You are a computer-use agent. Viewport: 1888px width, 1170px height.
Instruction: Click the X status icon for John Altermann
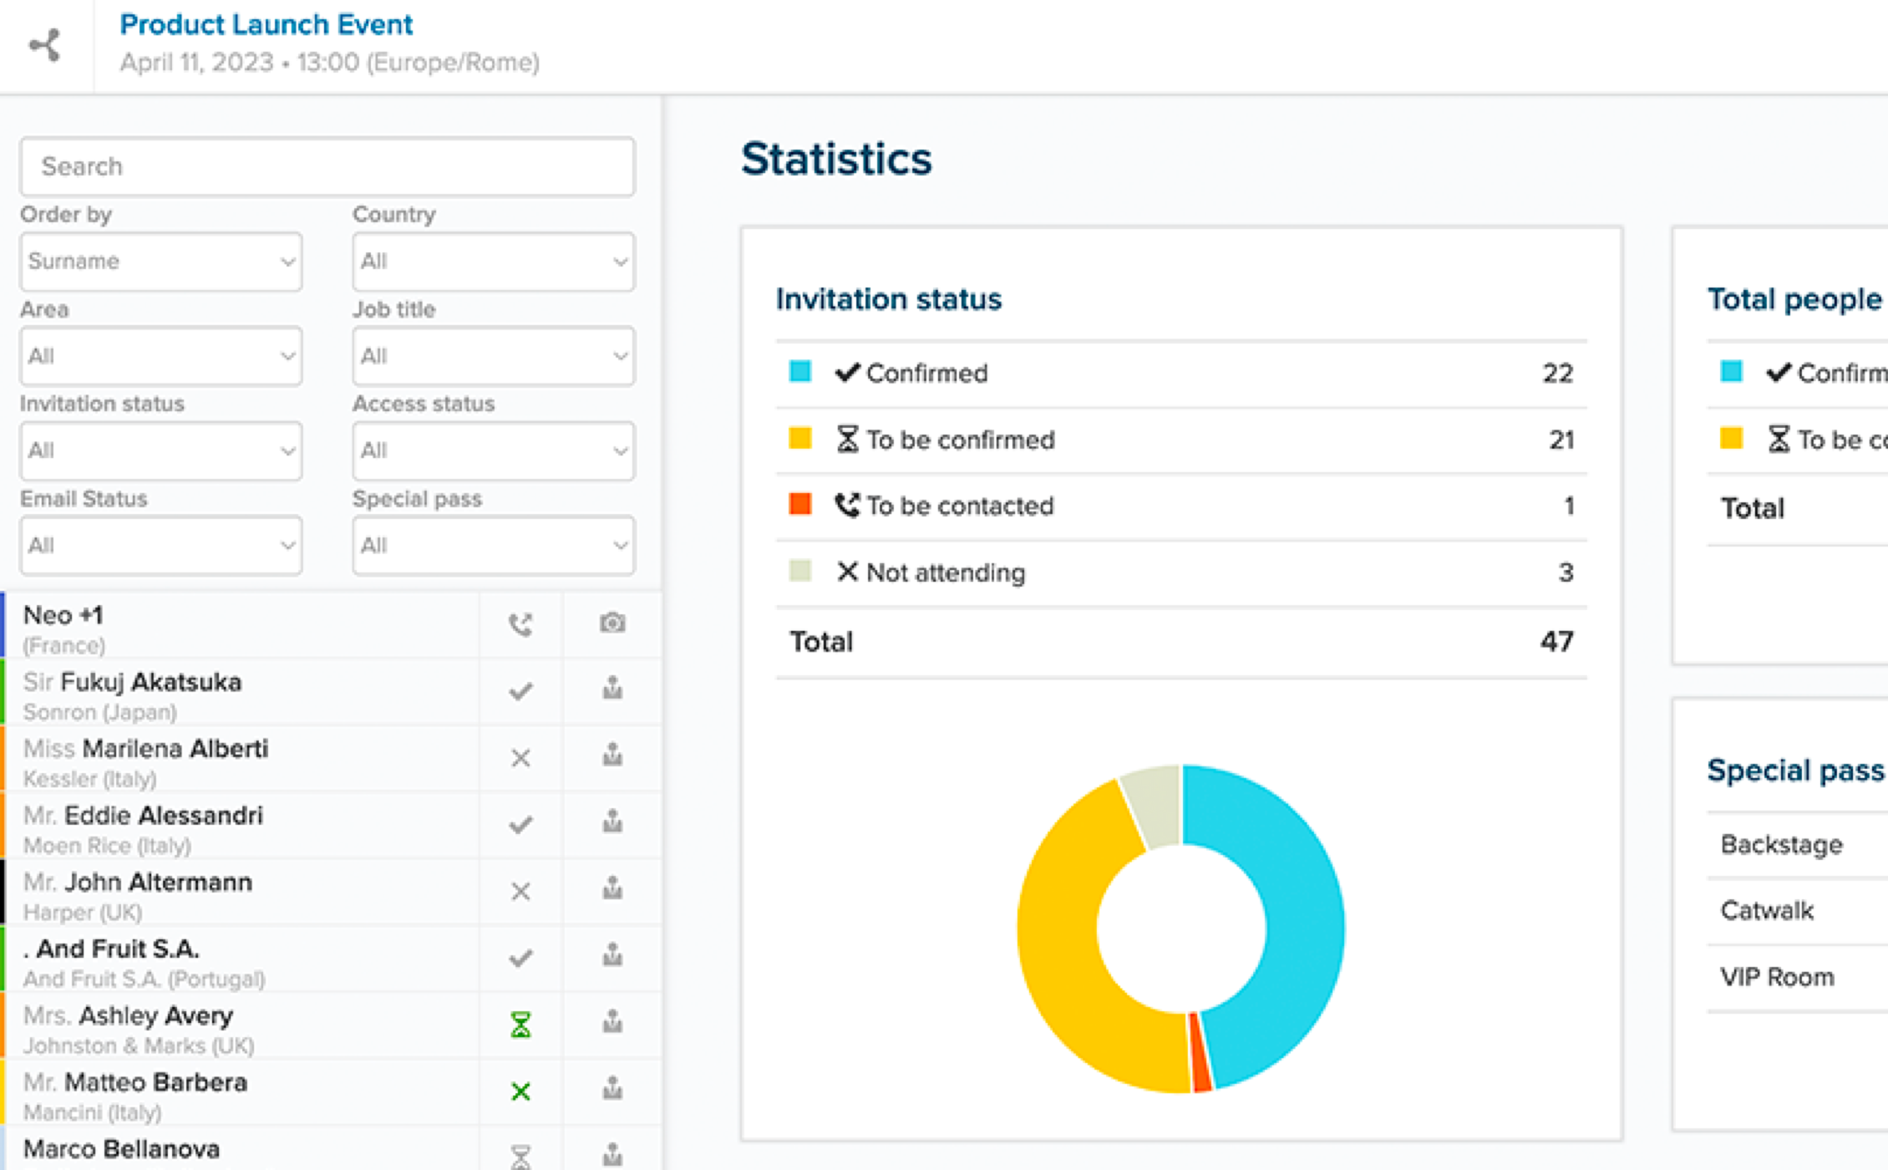pyautogui.click(x=520, y=892)
